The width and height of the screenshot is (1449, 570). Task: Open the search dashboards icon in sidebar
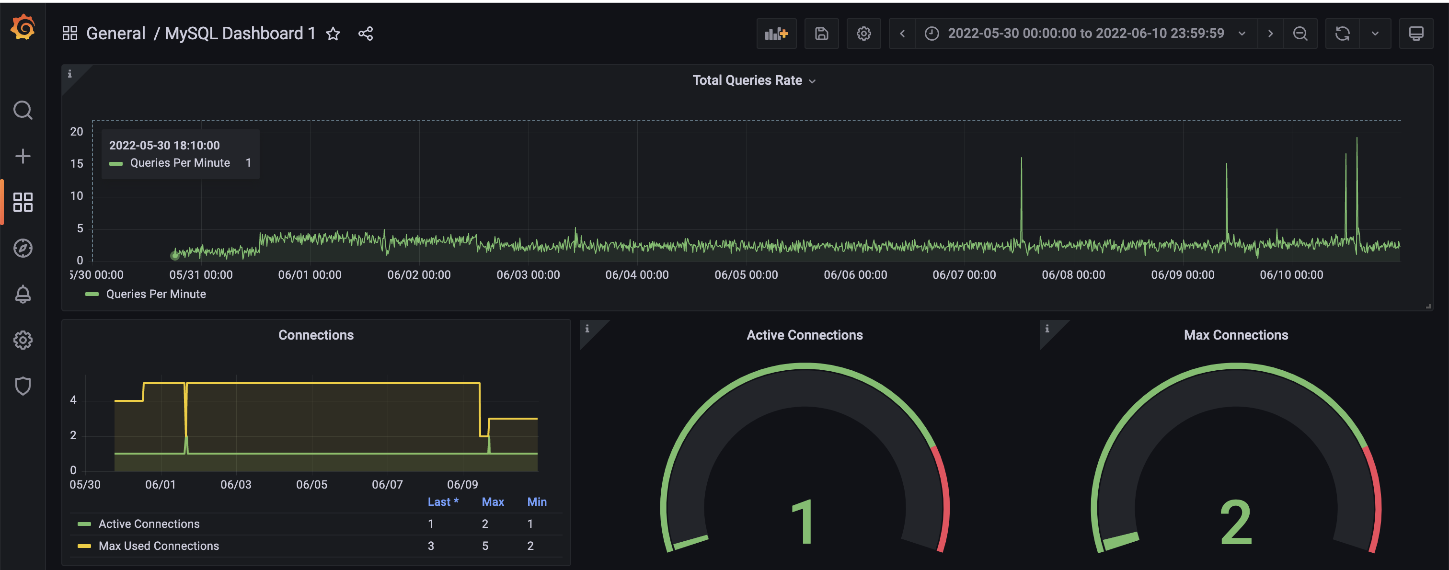[23, 110]
